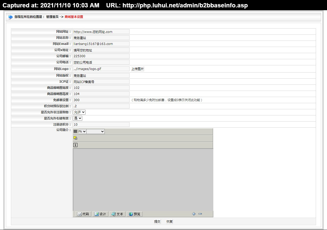Open the 是否允许非注册购物 dropdown showing 允许

pos(79,112)
